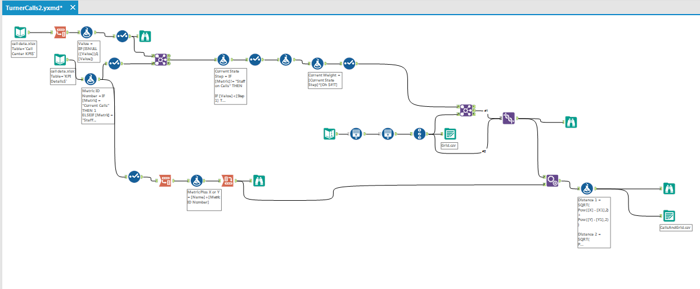Click the Select tool right after Current State Step formula
The width and height of the screenshot is (700, 289).
click(x=255, y=60)
